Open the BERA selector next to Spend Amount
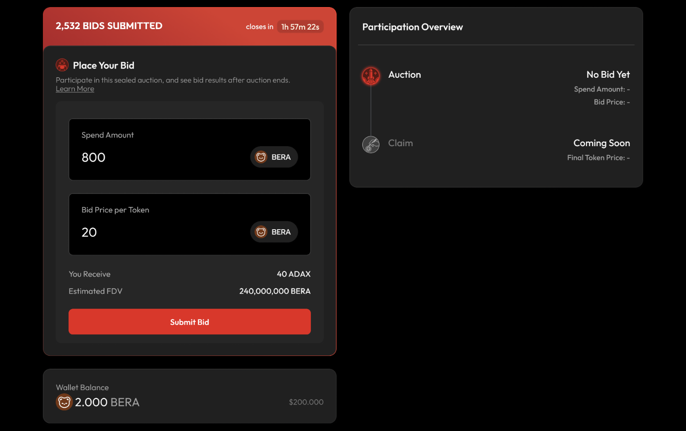Screen dimensions: 686x431 point(274,157)
